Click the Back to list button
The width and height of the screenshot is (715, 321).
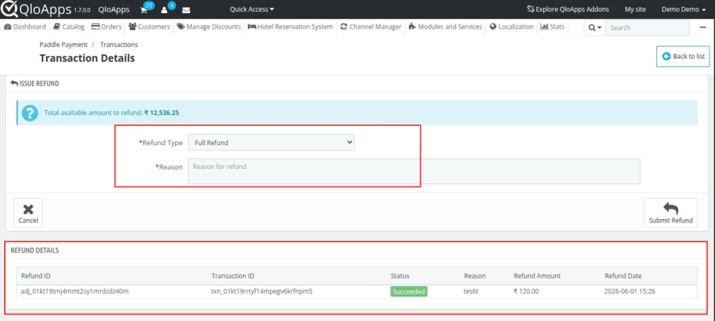pyautogui.click(x=683, y=56)
